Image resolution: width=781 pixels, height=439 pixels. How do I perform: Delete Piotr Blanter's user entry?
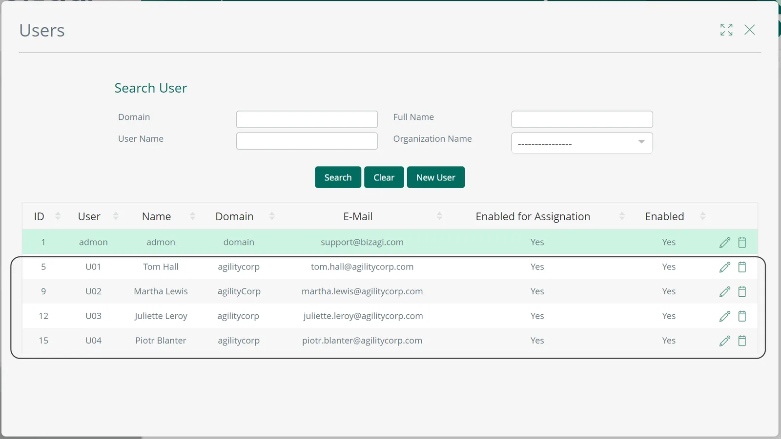pos(742,341)
